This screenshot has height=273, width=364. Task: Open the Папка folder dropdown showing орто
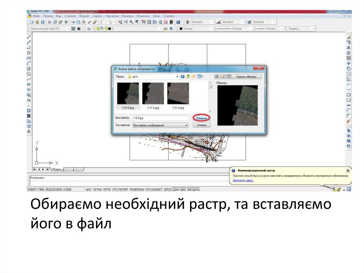(x=153, y=77)
